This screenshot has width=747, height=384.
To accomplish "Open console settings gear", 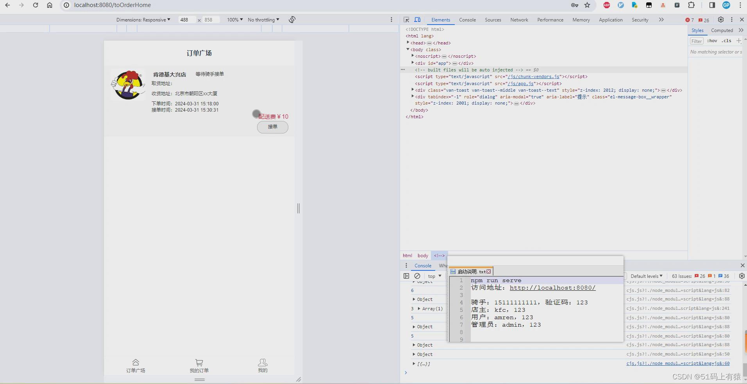I will (742, 276).
